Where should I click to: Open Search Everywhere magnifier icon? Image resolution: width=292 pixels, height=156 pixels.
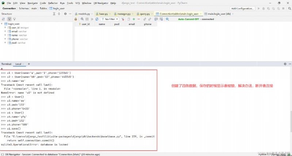click(x=289, y=8)
